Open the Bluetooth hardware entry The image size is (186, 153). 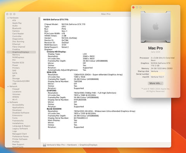(x=17, y=29)
